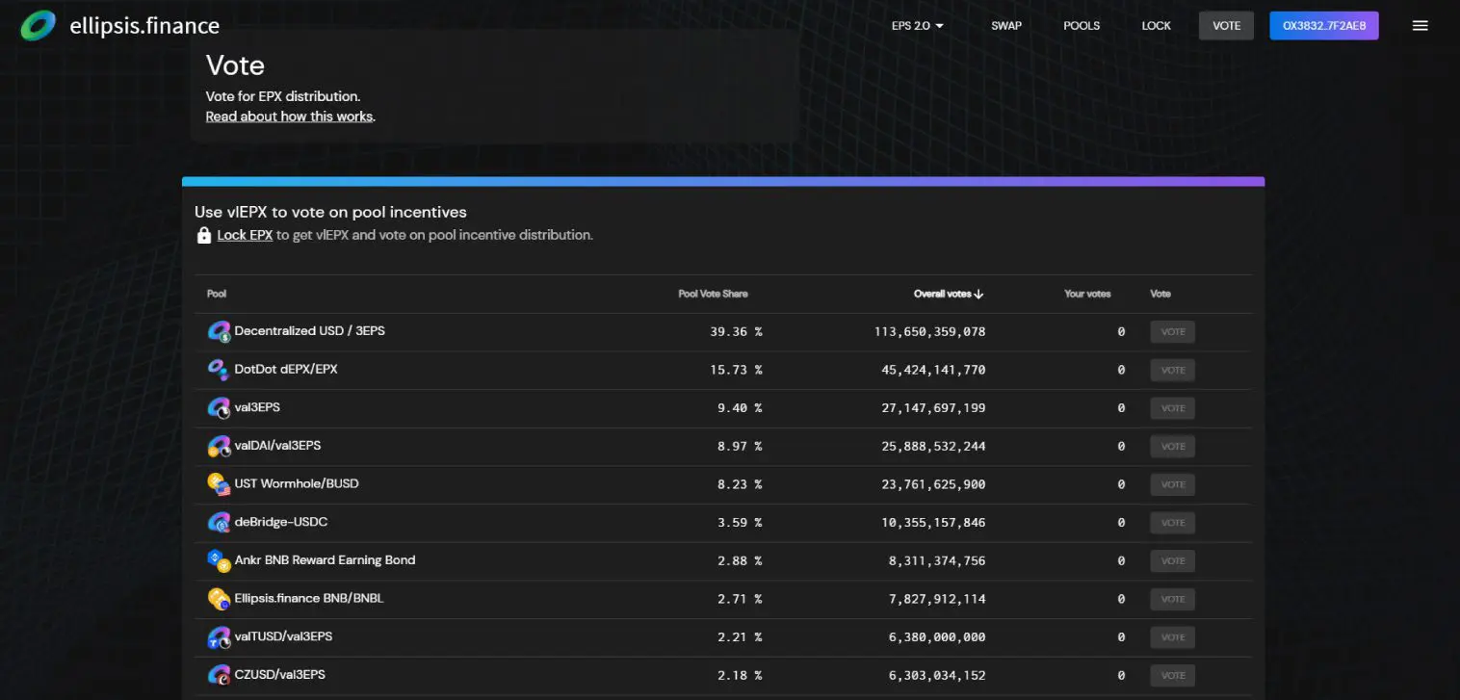
Task: Vote for DotDot dEPX/EPX pool
Action: [1172, 370]
